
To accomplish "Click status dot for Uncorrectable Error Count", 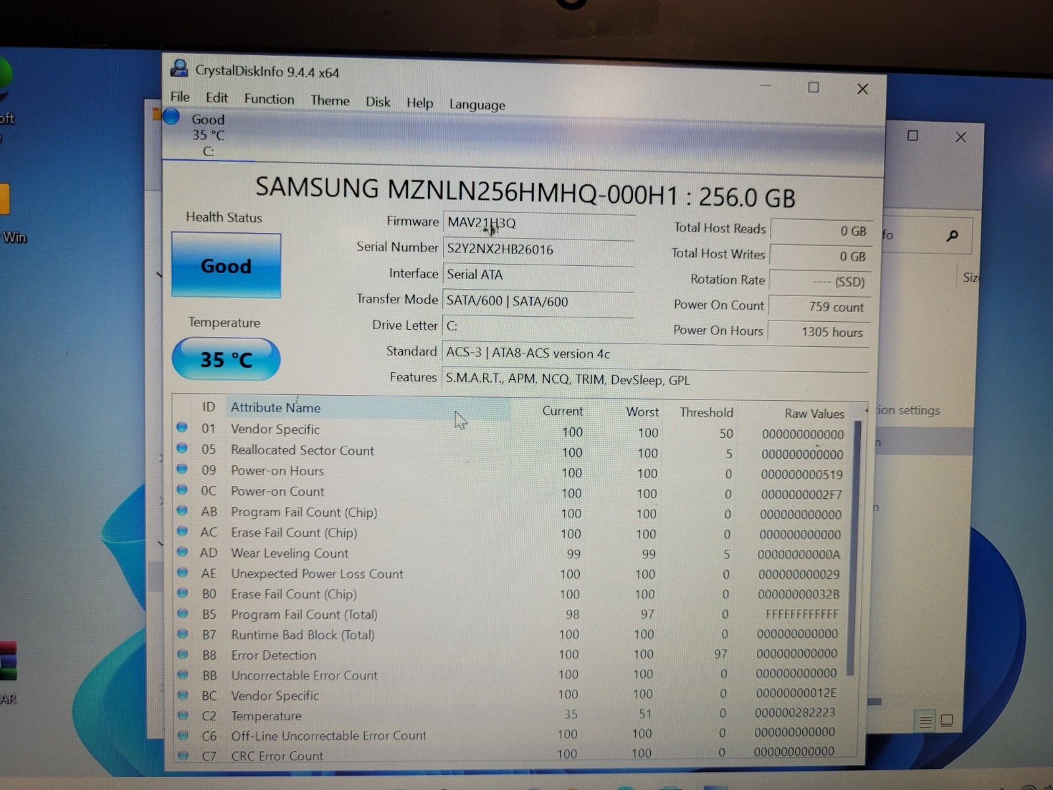I will 182,674.
